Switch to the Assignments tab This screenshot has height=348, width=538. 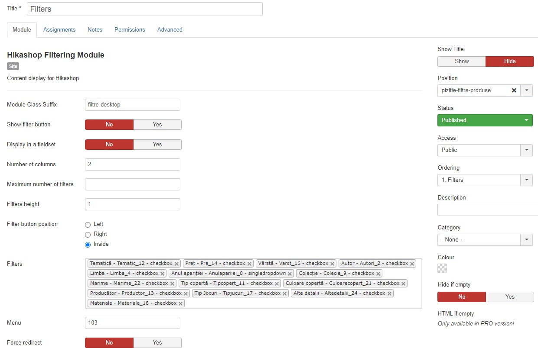(x=59, y=29)
